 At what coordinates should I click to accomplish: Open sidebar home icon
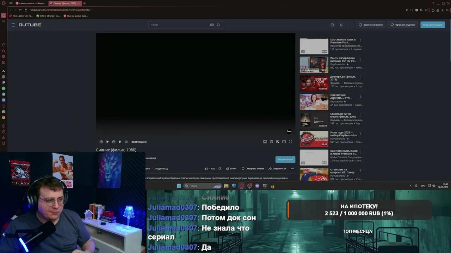coord(4,15)
